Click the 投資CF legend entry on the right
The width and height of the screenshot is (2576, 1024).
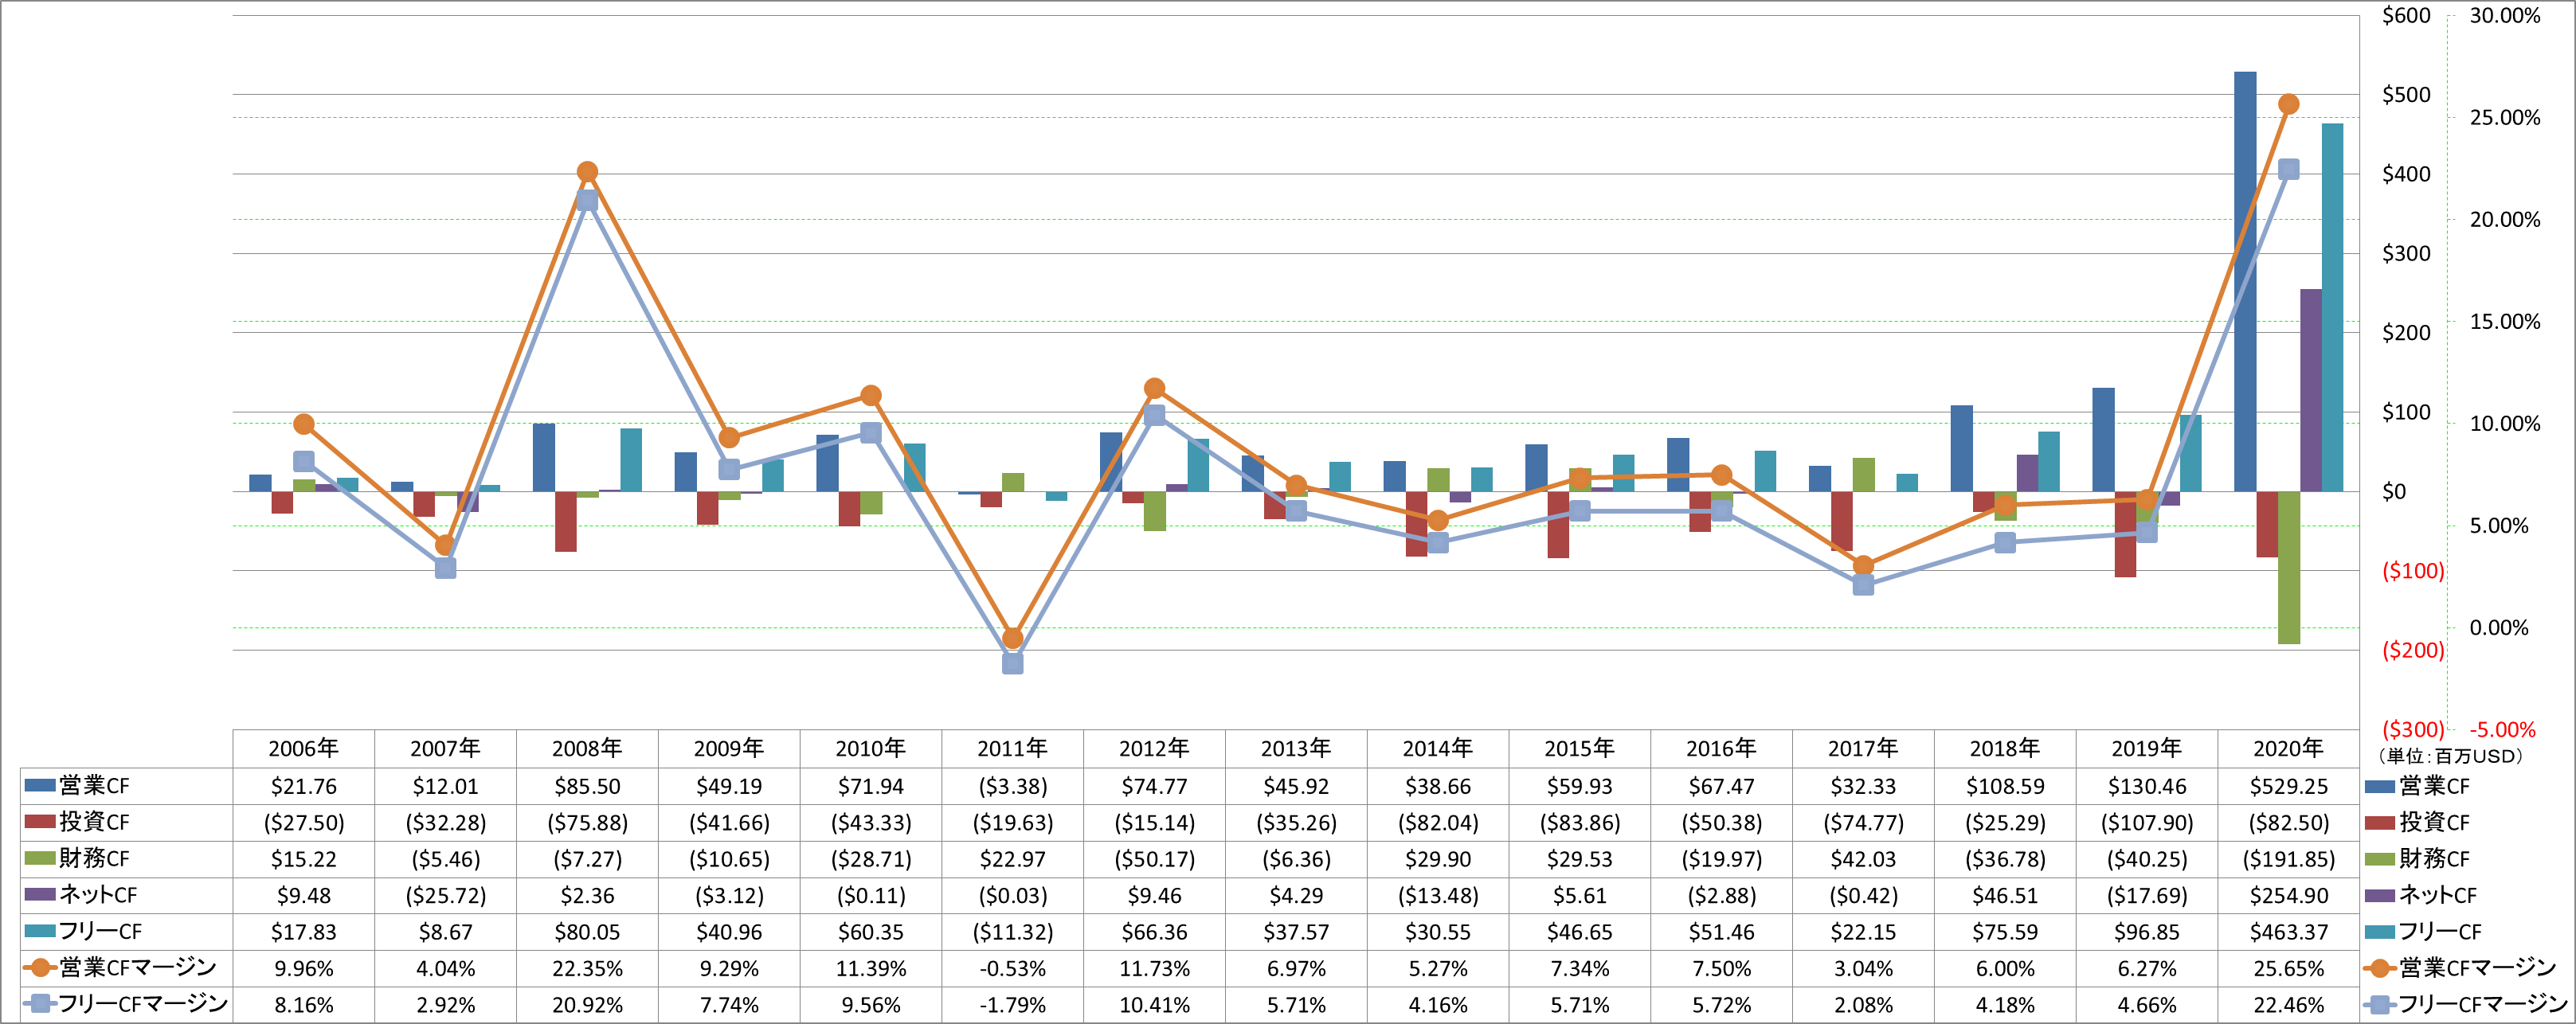[2417, 822]
